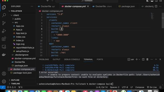
Task: Open the Search view
Action: click(4, 15)
